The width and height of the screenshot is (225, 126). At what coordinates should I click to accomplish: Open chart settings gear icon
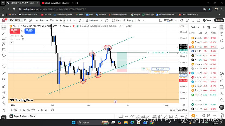point(187,21)
